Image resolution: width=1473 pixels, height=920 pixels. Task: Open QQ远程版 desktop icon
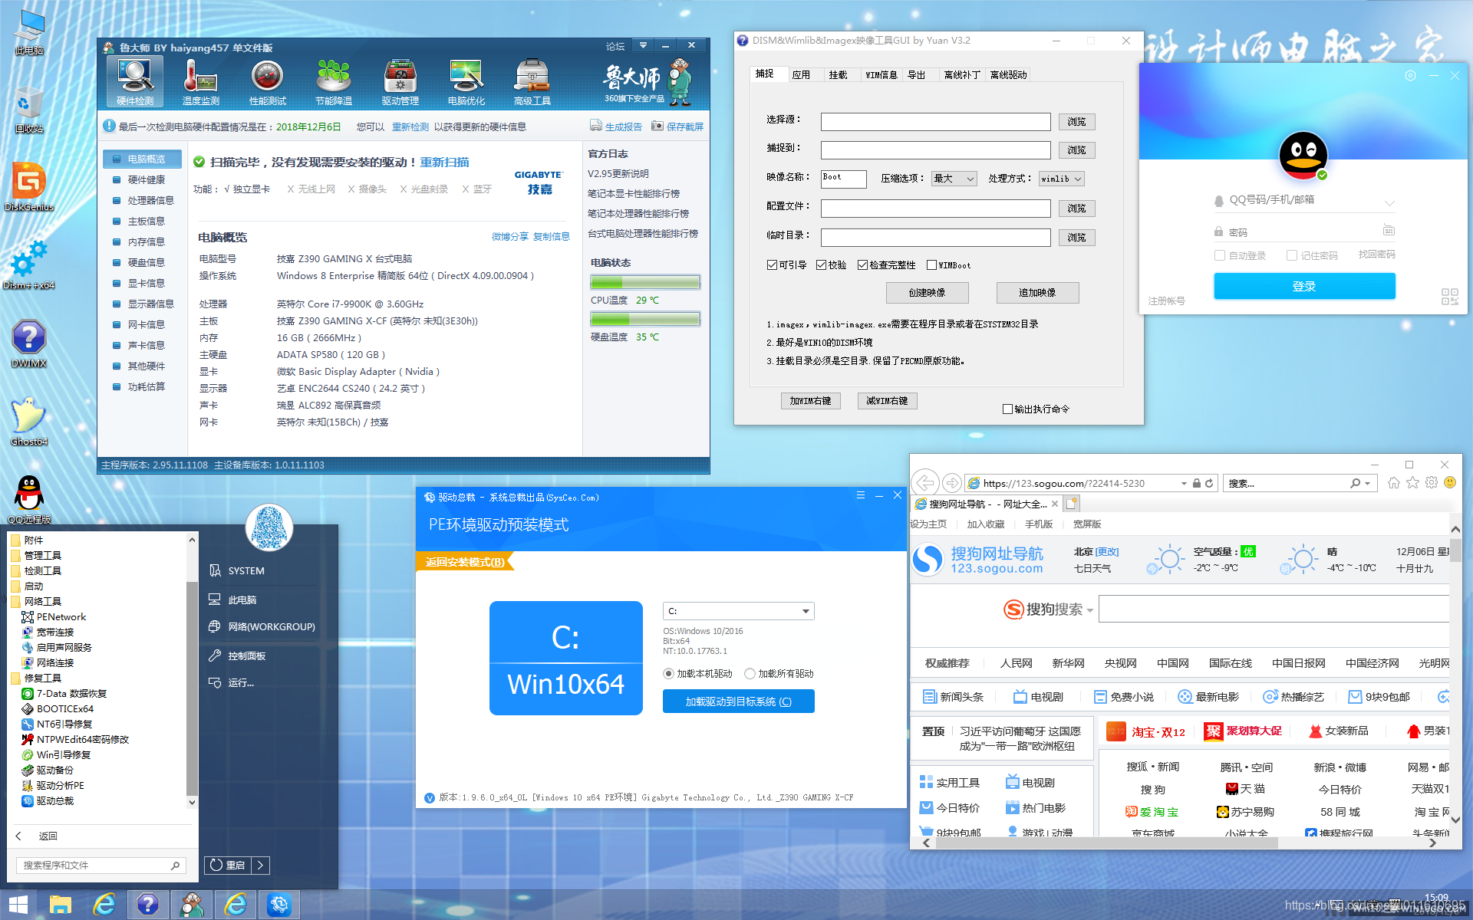tap(29, 499)
